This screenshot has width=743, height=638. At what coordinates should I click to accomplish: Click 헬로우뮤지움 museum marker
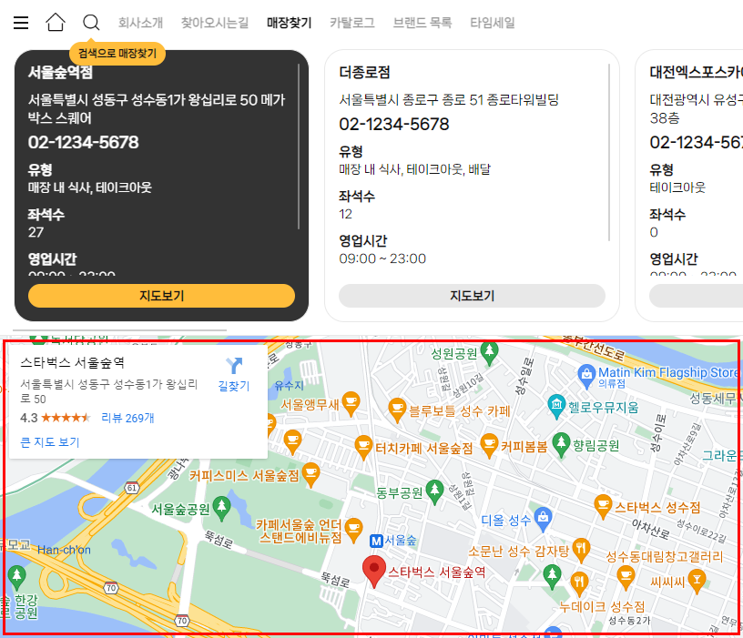(x=556, y=406)
